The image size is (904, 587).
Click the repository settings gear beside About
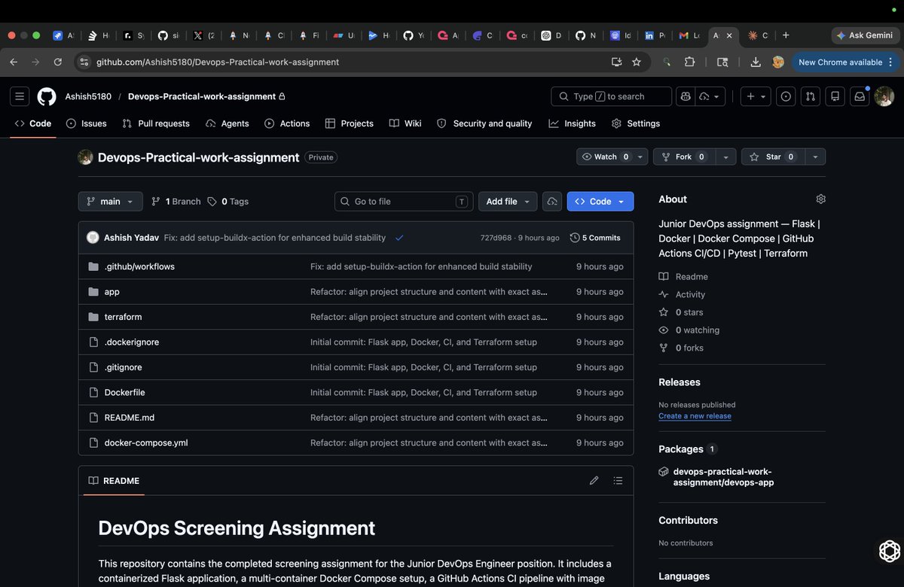coord(820,199)
